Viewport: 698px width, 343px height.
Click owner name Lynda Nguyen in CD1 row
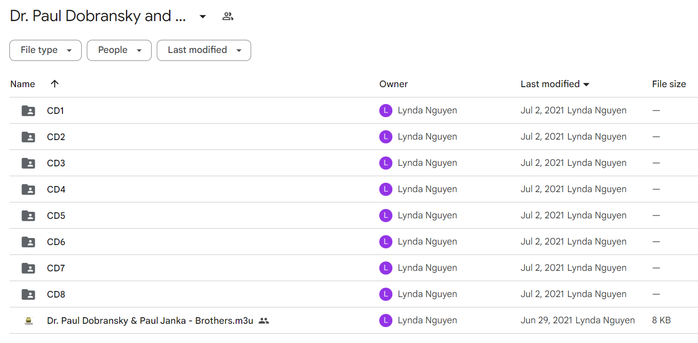427,111
